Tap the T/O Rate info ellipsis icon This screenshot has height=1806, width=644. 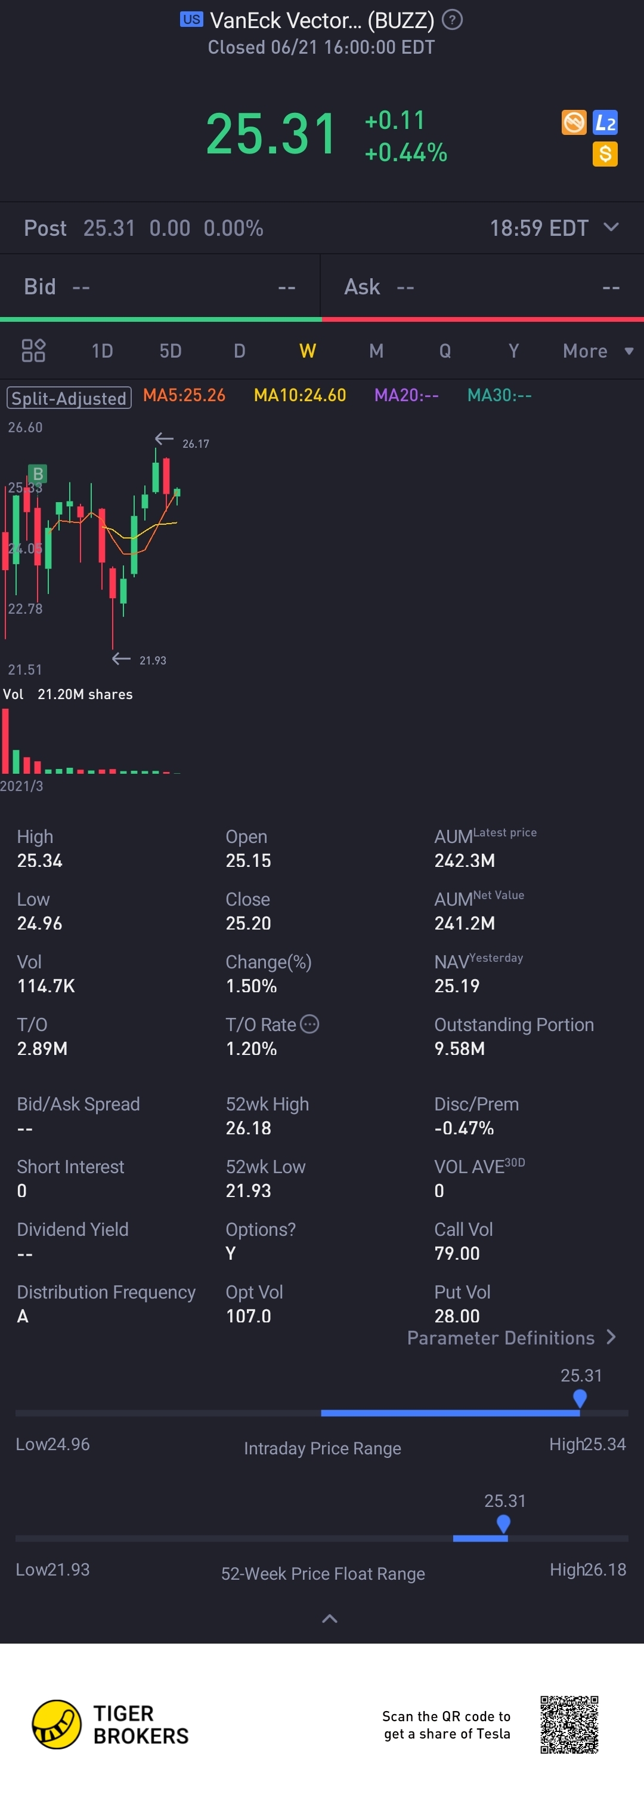(309, 1024)
